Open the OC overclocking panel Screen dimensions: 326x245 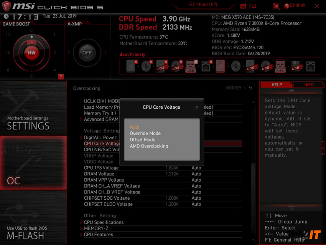(33, 163)
